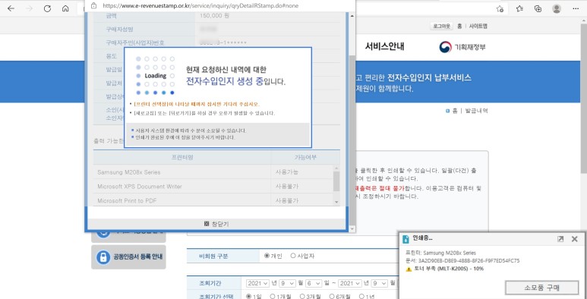Click down arrow of printer list scrollbar
Image resolution: width=587 pixels, height=299 pixels.
(x=336, y=202)
